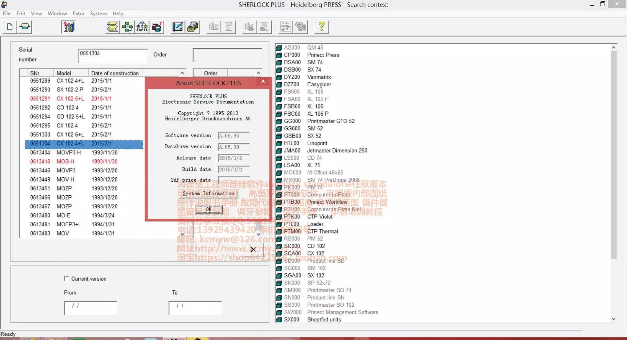Open the Edit menu

tap(21, 13)
